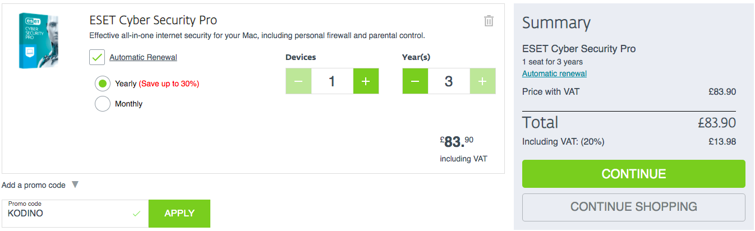Open the Automatic Renewal link beside the checkbox
Viewport: 755px width, 231px height.
click(x=143, y=57)
